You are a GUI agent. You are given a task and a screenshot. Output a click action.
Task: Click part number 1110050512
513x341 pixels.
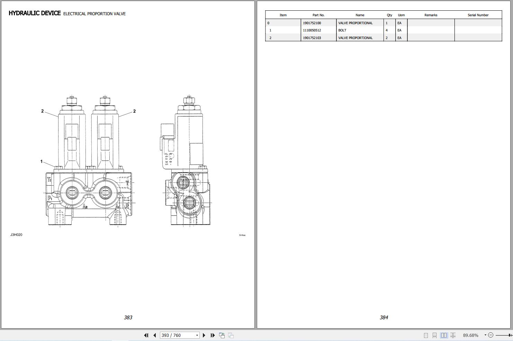coord(312,30)
